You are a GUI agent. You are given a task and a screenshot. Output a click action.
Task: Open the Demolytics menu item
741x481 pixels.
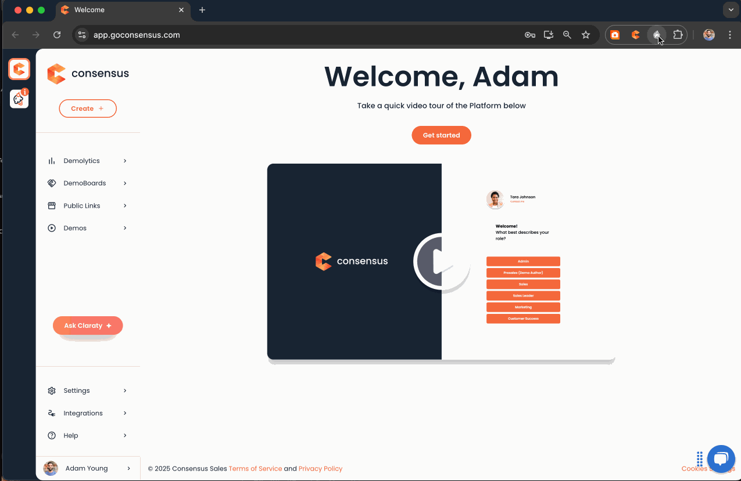(88, 161)
